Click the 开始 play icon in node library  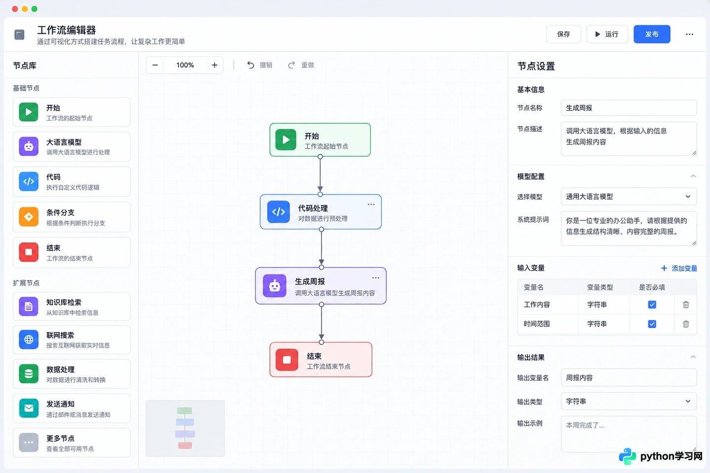click(x=29, y=112)
